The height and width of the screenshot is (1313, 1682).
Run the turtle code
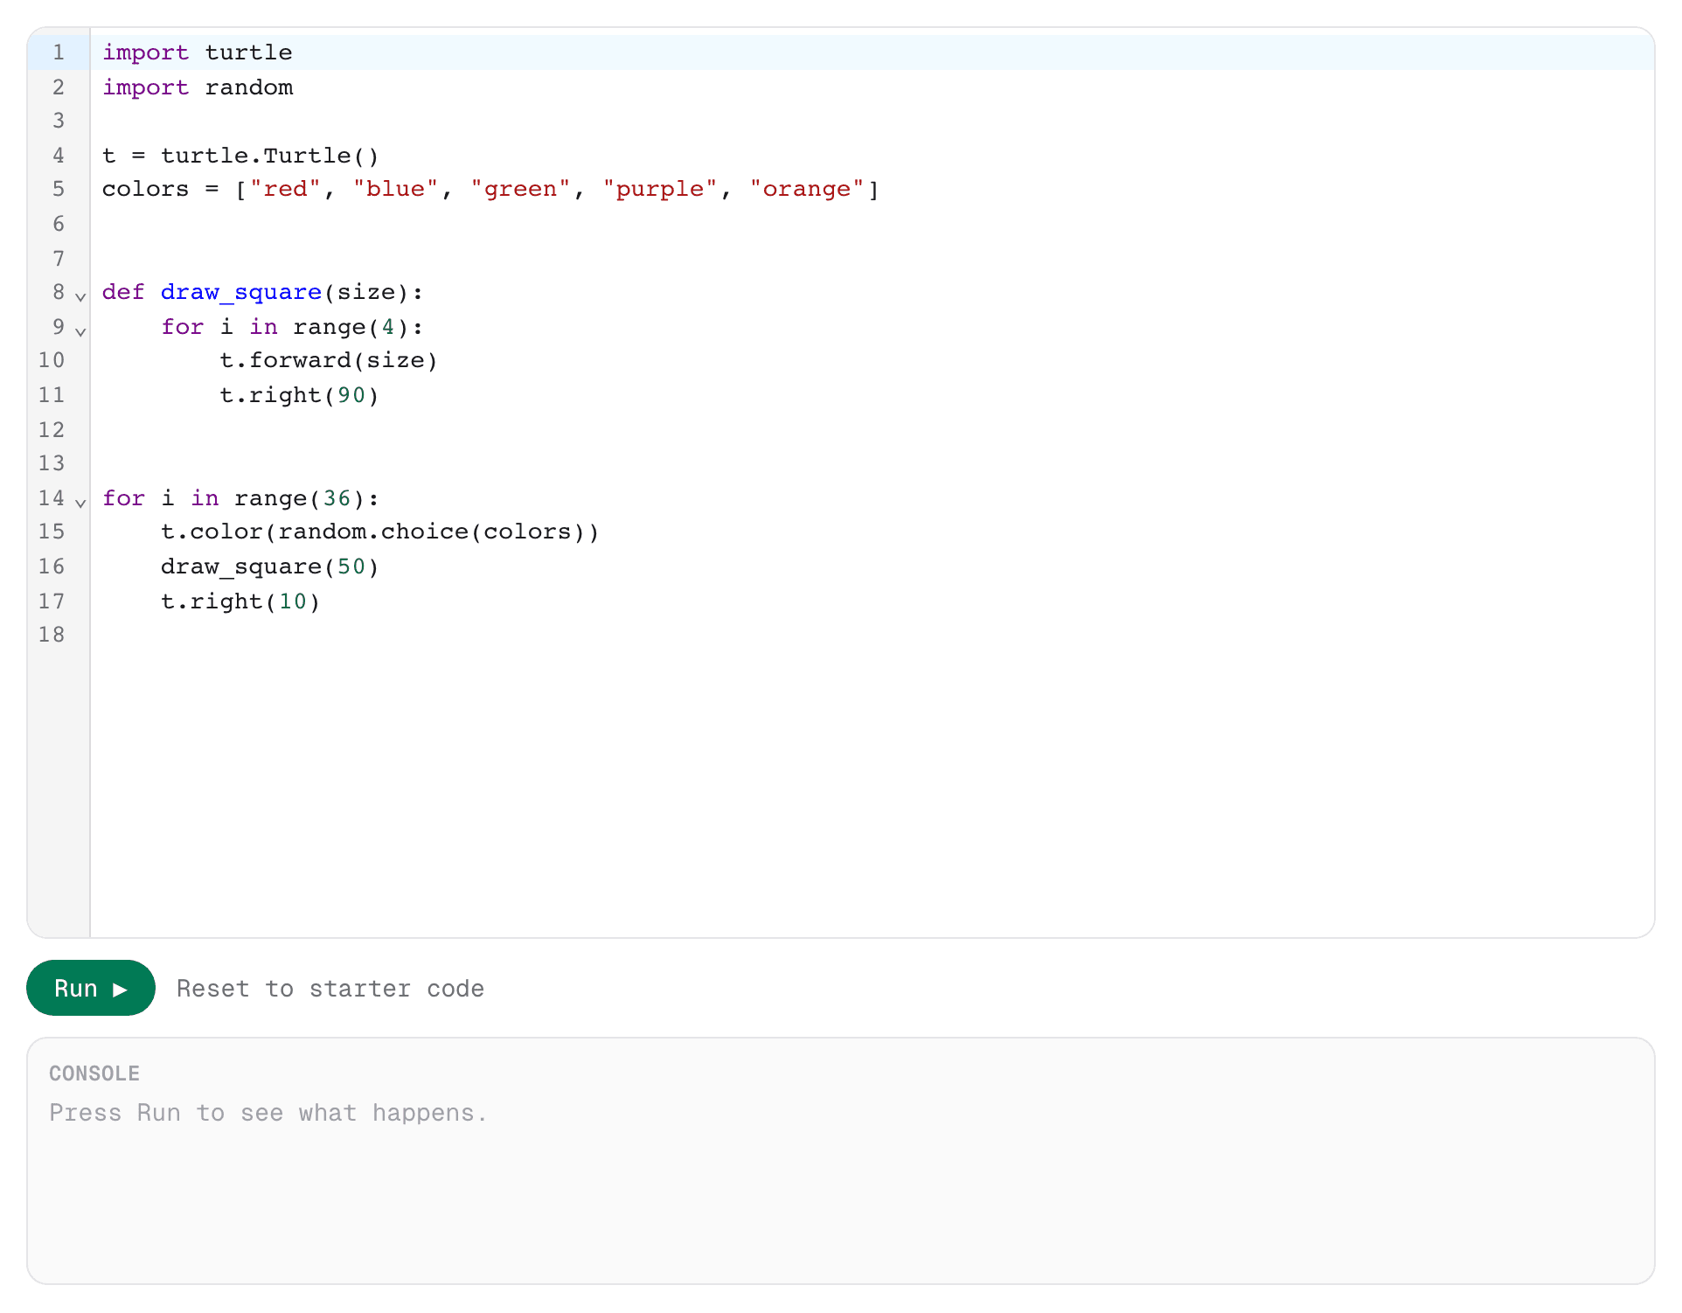91,988
